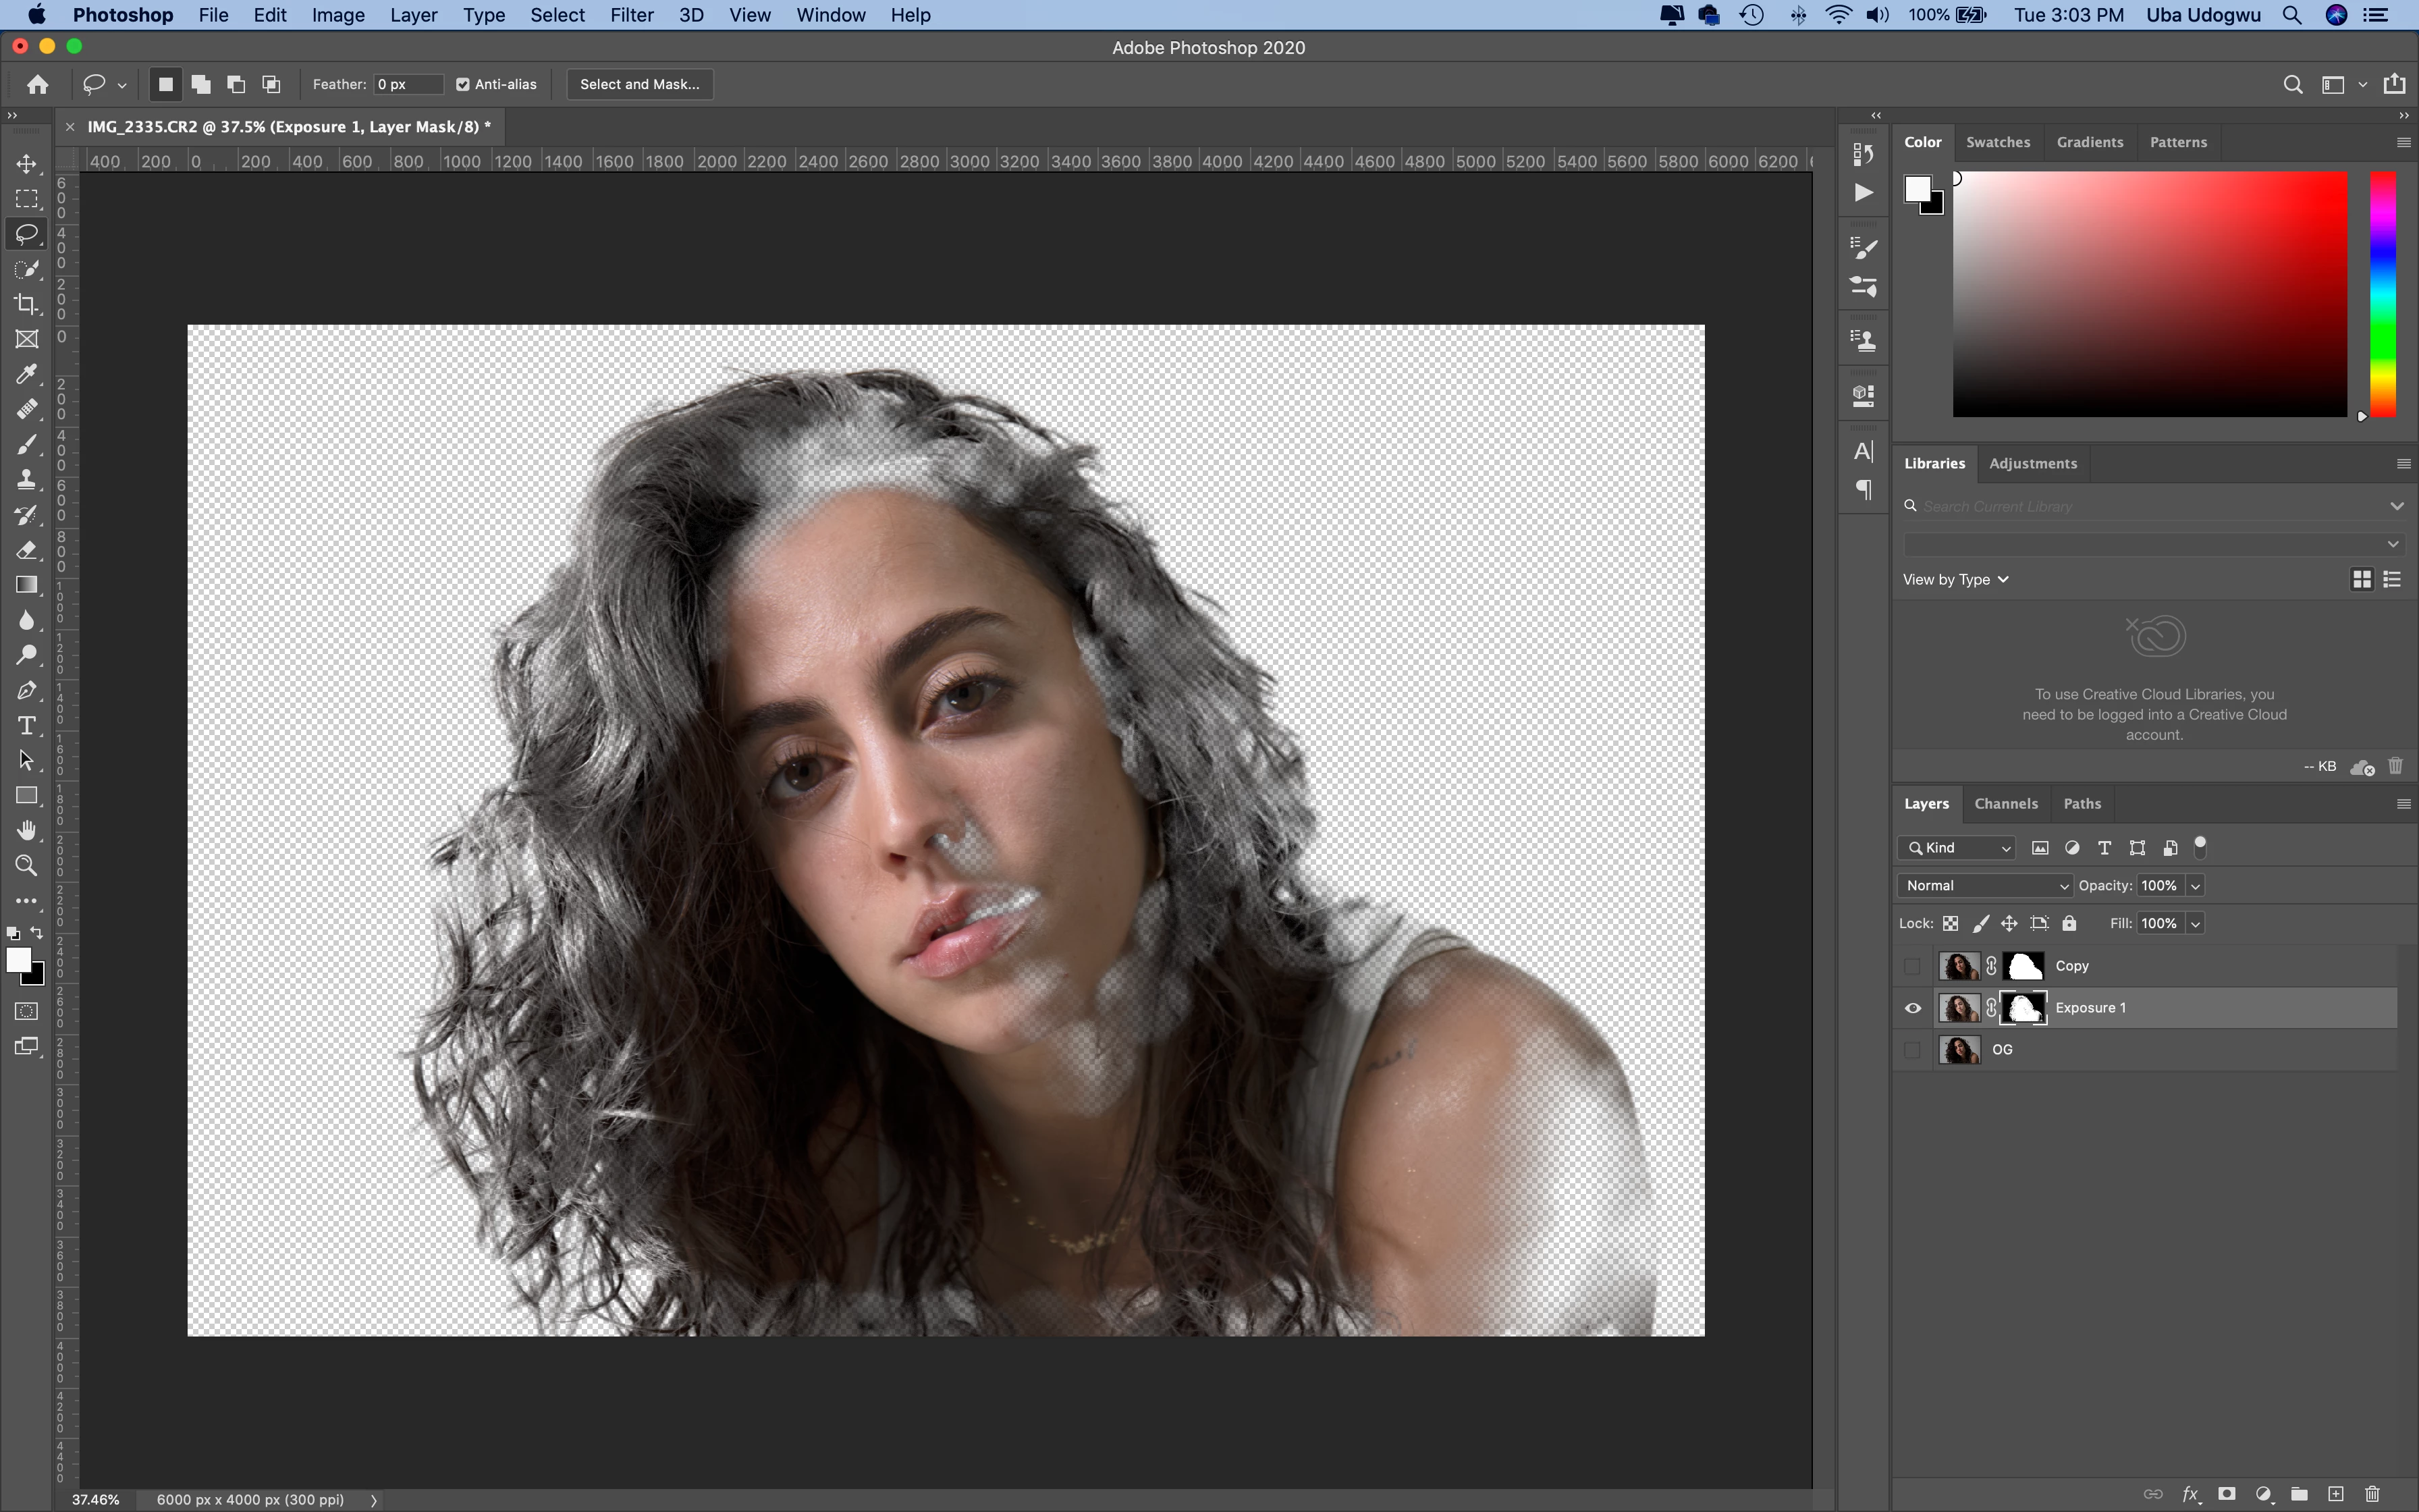Select the Gradient tool

pos(27,585)
